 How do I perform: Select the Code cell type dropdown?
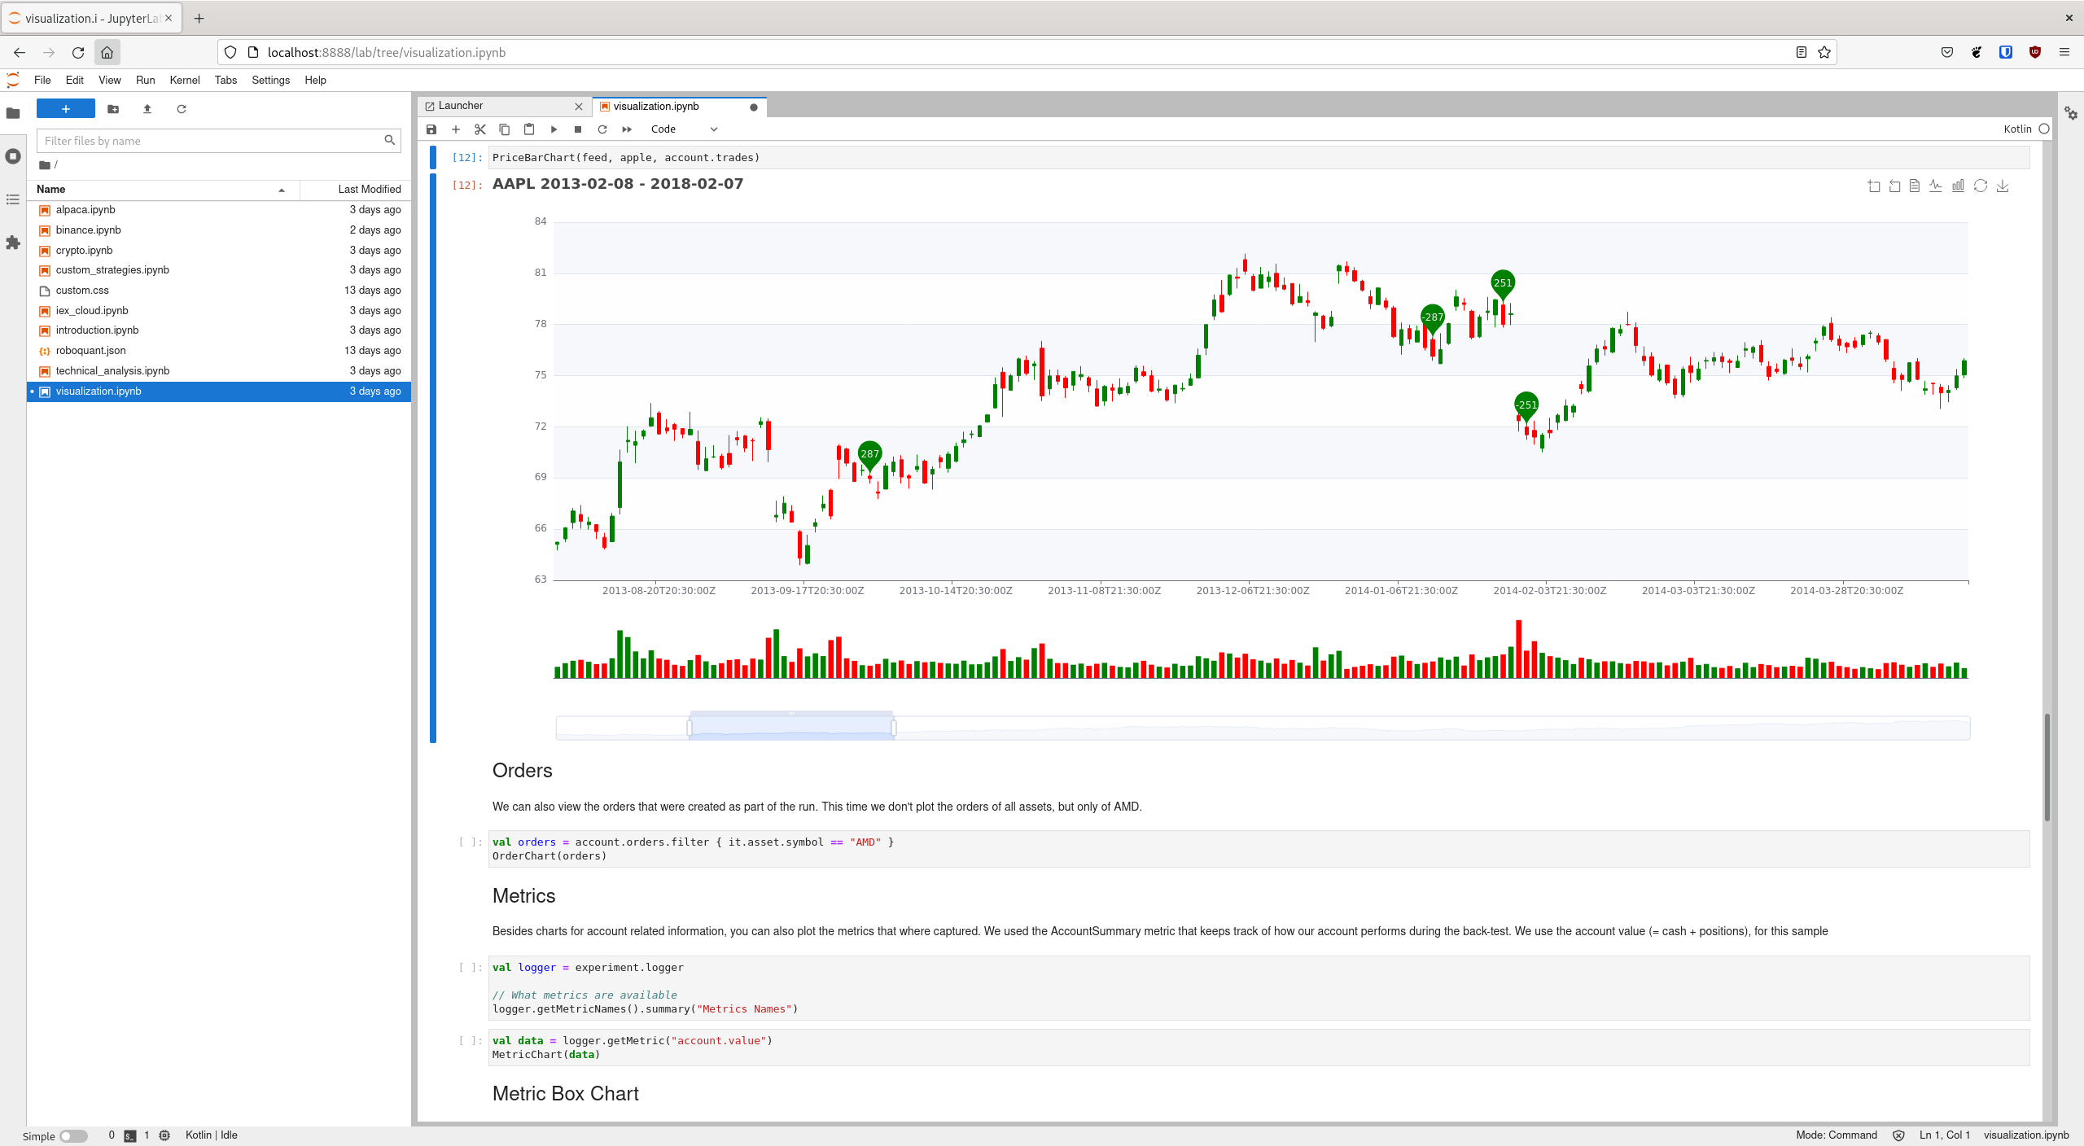pyautogui.click(x=685, y=129)
